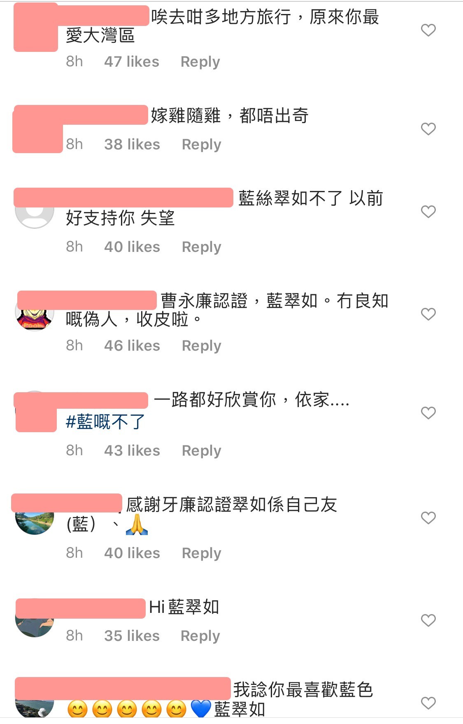Show the 40 likes under 好支持你 失望
The height and width of the screenshot is (724, 463).
coord(132,247)
